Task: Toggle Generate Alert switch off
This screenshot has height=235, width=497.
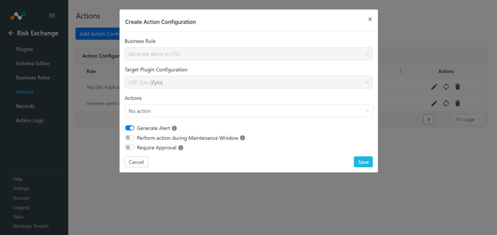Action: click(130, 128)
